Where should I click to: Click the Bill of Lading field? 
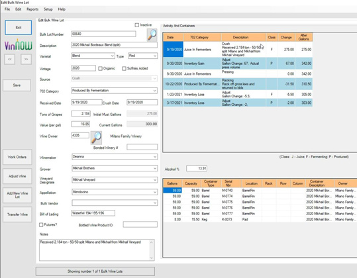[x=93, y=213]
